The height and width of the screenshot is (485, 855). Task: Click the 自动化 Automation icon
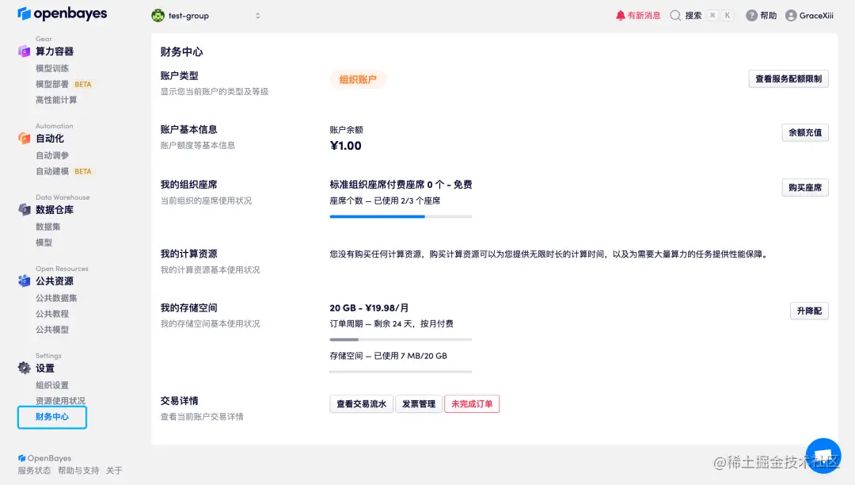pos(25,139)
